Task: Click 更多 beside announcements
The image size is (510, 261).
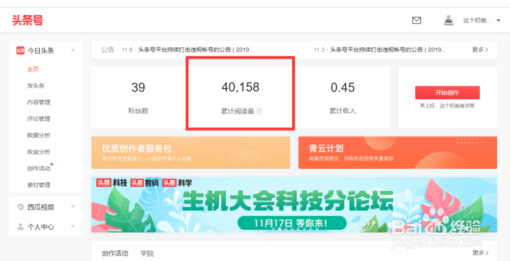Action: (x=480, y=50)
